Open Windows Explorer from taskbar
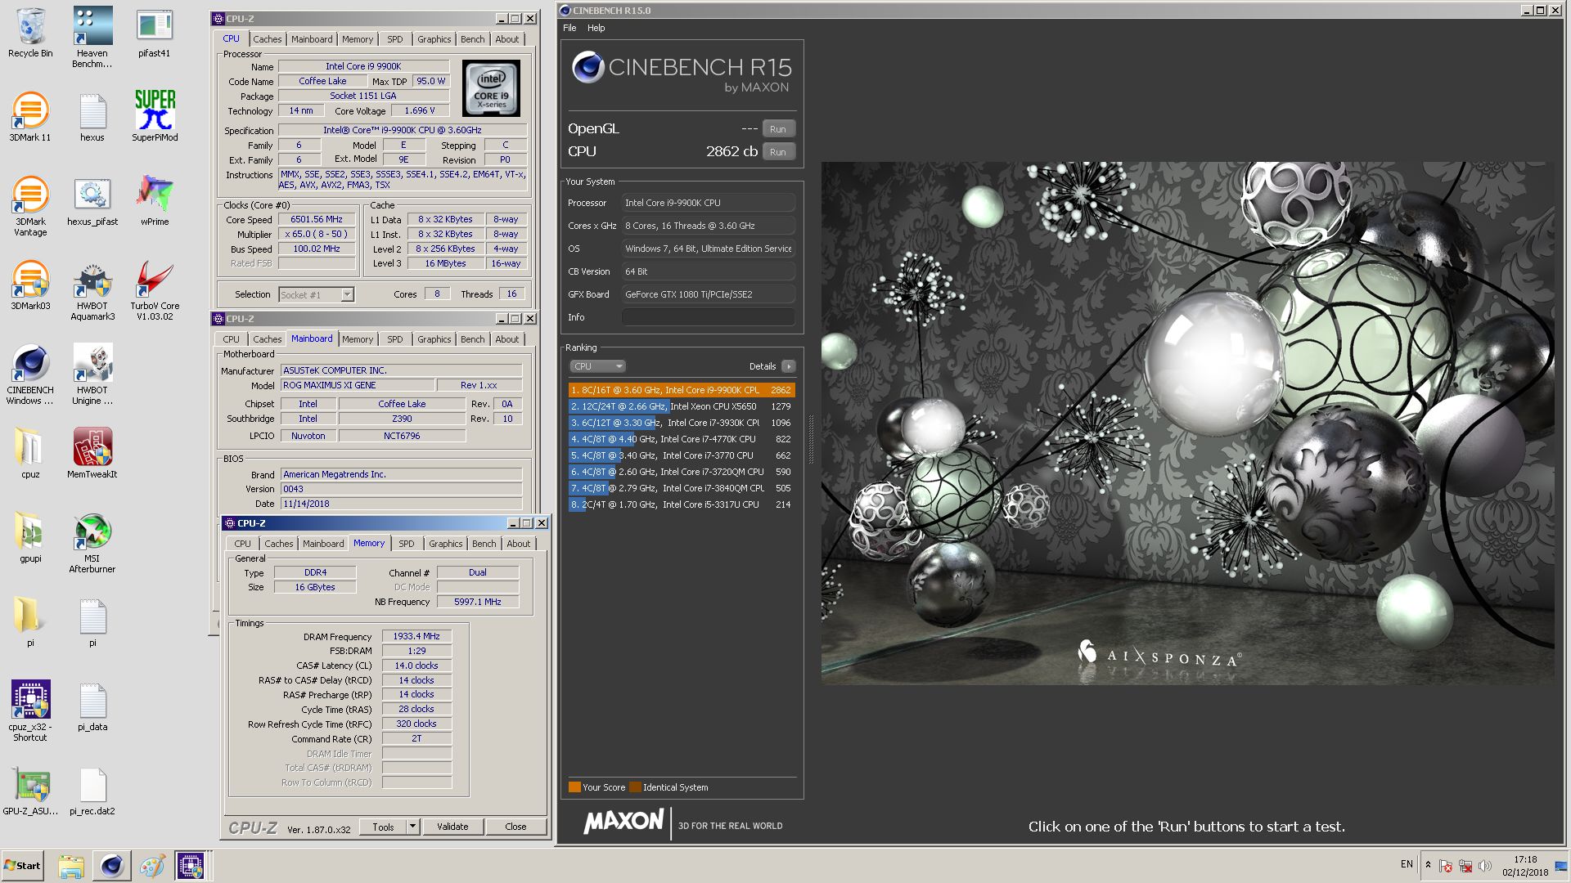The width and height of the screenshot is (1571, 883). tap(71, 866)
